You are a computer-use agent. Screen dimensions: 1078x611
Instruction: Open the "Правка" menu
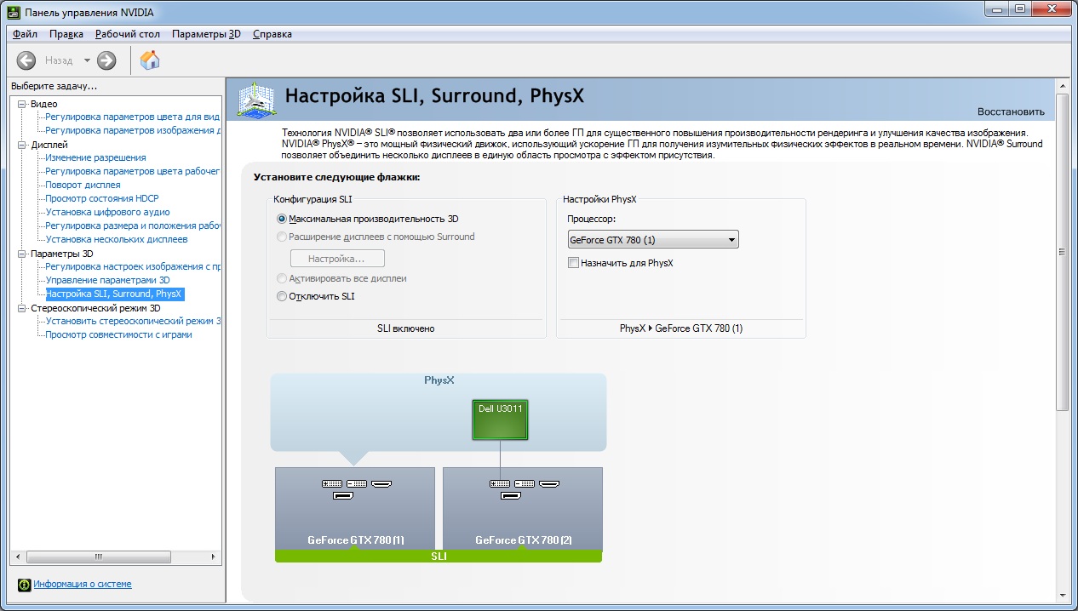point(66,34)
